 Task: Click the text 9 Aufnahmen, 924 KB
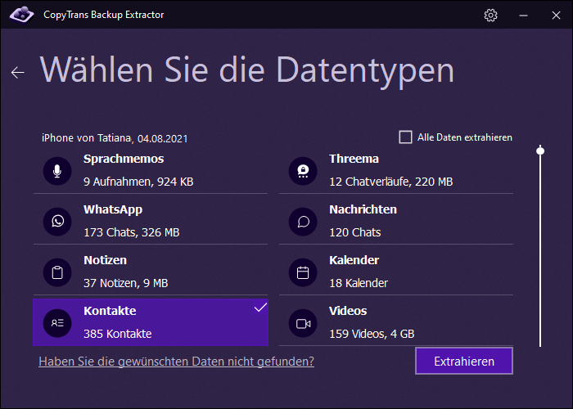point(138,182)
